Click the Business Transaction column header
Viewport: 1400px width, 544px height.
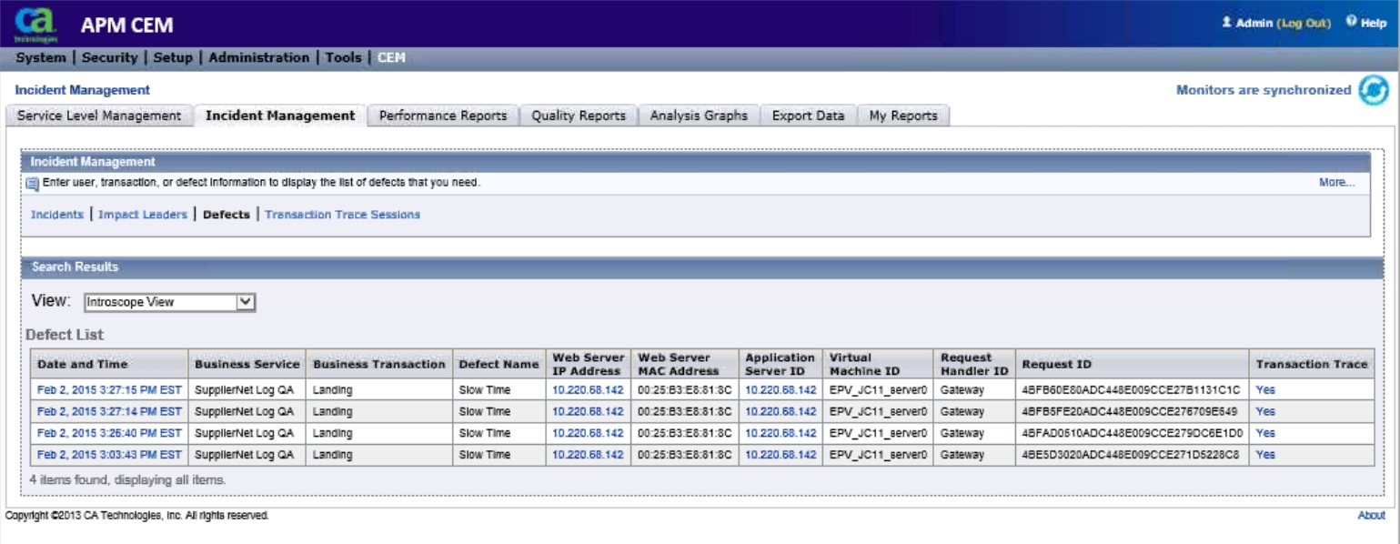click(x=379, y=364)
